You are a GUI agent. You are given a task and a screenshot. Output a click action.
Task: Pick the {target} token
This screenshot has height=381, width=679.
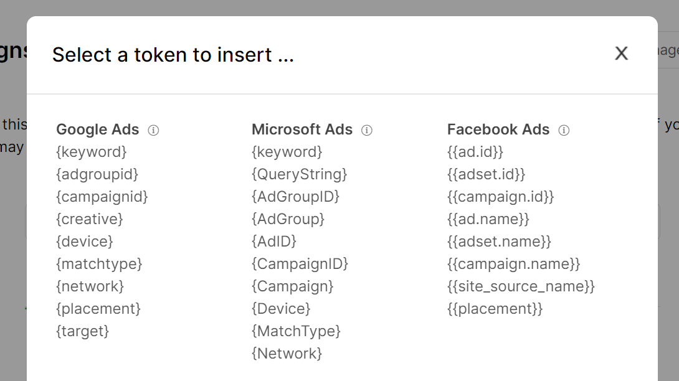click(83, 331)
